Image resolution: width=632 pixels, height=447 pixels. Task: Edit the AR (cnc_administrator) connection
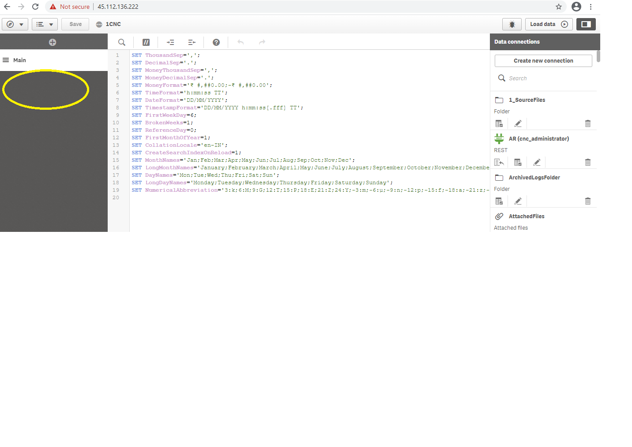click(537, 163)
